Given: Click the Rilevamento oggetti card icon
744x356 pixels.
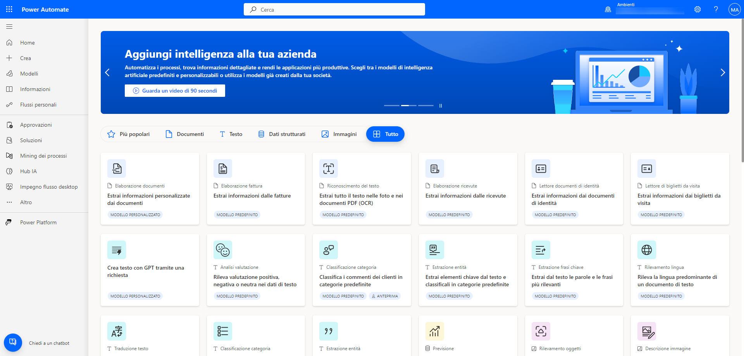Looking at the screenshot, I should [541, 331].
